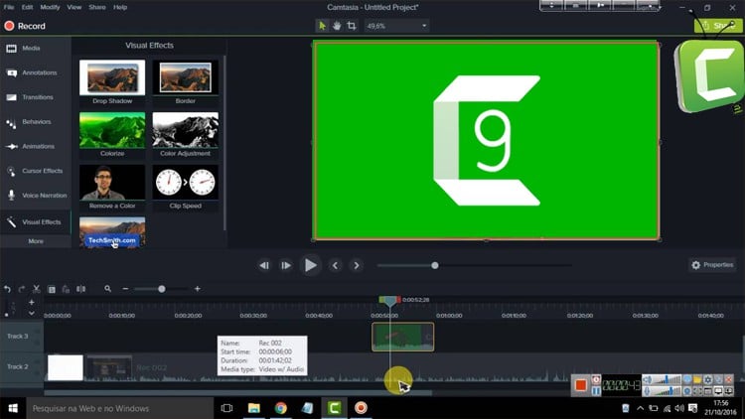Open the Modify menu

tap(50, 7)
